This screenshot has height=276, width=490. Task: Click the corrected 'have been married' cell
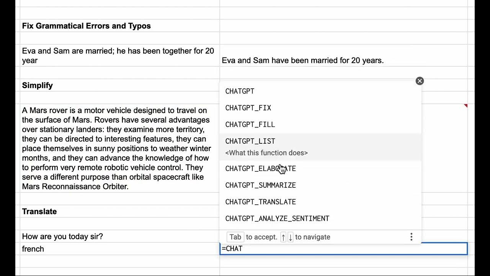coord(344,56)
